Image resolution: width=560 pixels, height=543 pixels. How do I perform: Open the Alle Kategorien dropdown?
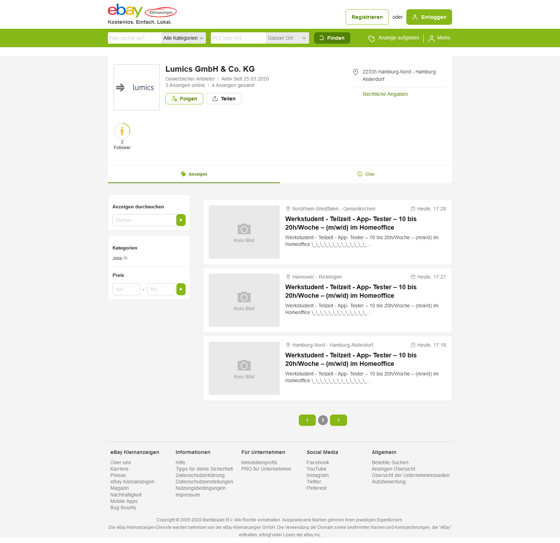(184, 38)
